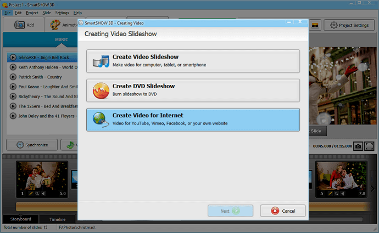
Task: Play John Deley and the 41 Players track
Action: coord(13,116)
